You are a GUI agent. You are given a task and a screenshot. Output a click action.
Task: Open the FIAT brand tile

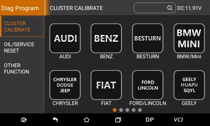(106, 85)
